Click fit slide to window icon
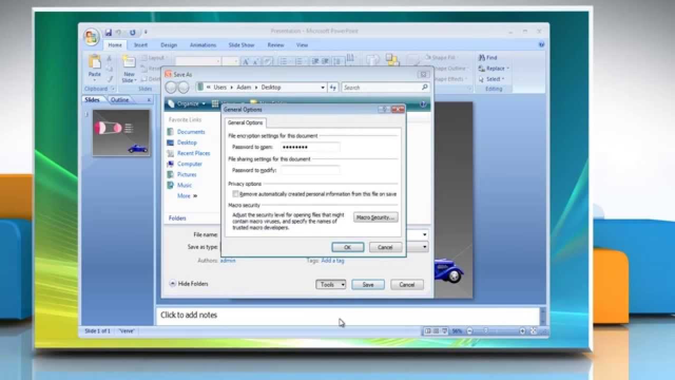 coord(533,331)
